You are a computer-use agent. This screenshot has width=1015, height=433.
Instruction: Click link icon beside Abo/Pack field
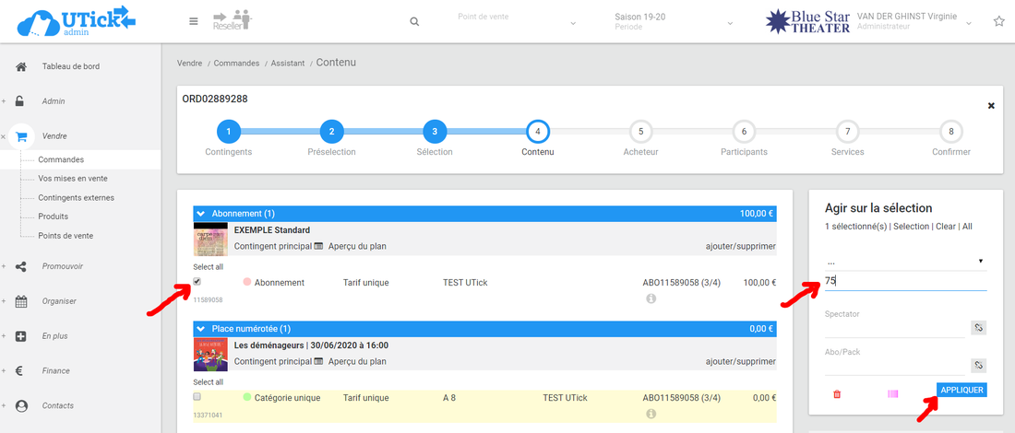(x=978, y=365)
